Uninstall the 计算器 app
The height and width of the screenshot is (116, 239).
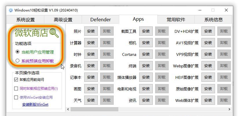[107, 43]
